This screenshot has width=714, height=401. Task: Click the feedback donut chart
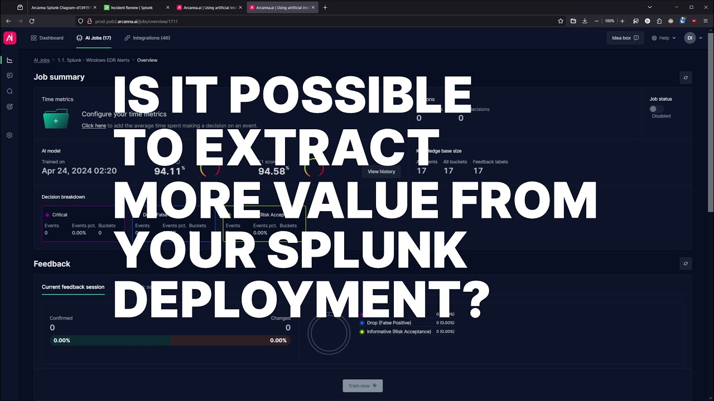[x=329, y=334]
